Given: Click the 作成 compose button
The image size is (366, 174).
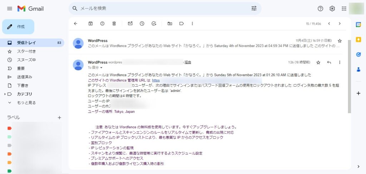Looking at the screenshot, I should [x=18, y=27].
